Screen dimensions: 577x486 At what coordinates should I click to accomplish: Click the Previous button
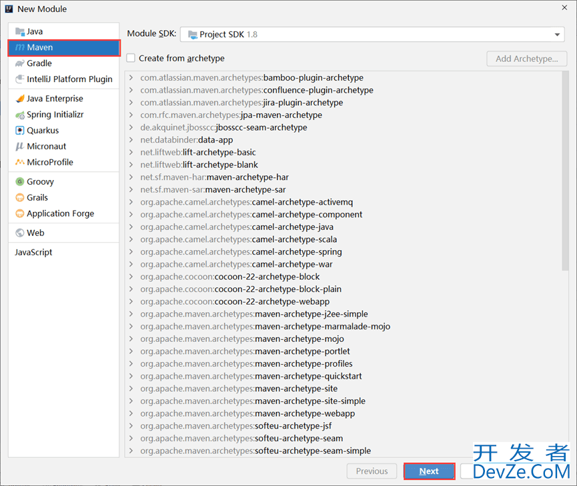(372, 471)
